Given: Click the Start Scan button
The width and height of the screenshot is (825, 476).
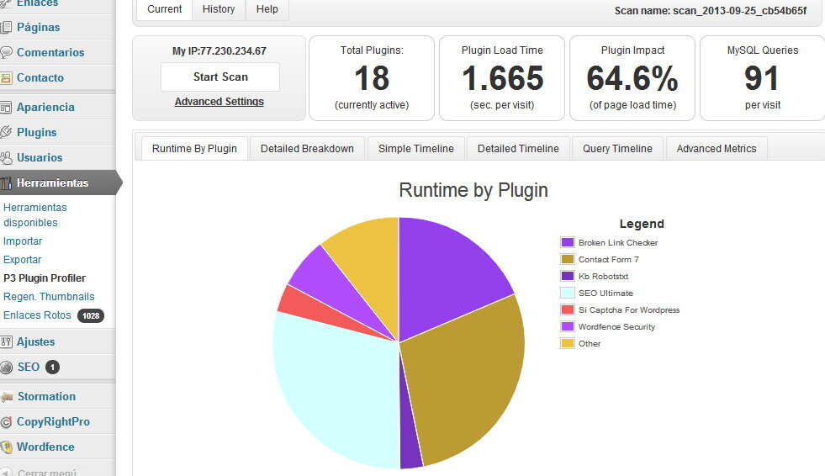Looking at the screenshot, I should click(x=220, y=77).
